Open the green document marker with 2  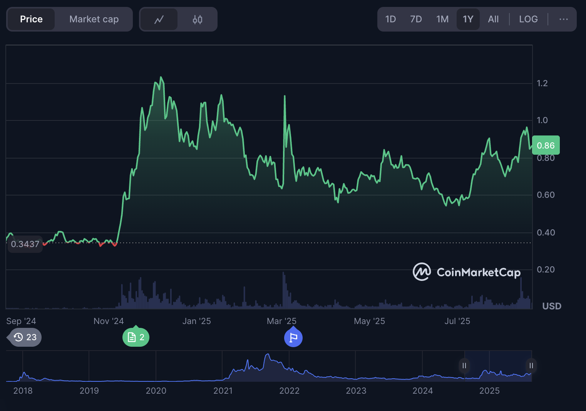tap(136, 337)
